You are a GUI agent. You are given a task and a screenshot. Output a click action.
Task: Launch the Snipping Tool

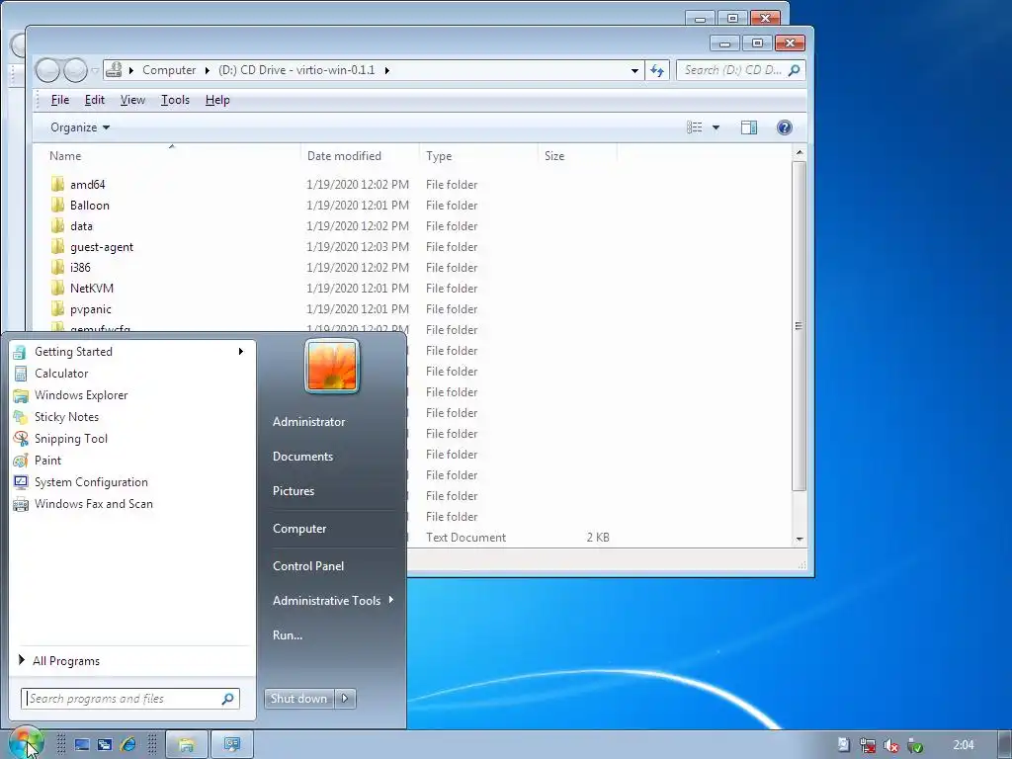coord(71,439)
